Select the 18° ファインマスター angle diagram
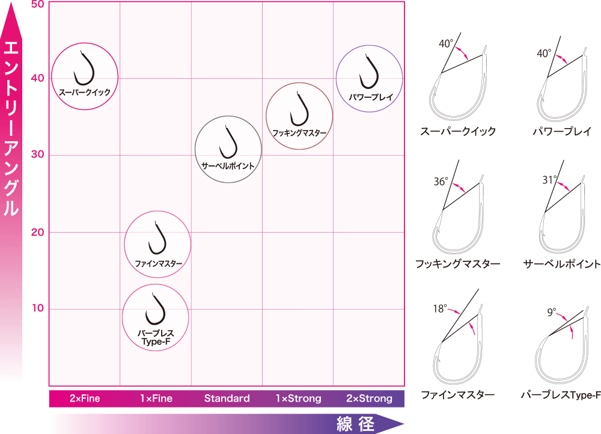Image resolution: width=601 pixels, height=434 pixels. (459, 337)
